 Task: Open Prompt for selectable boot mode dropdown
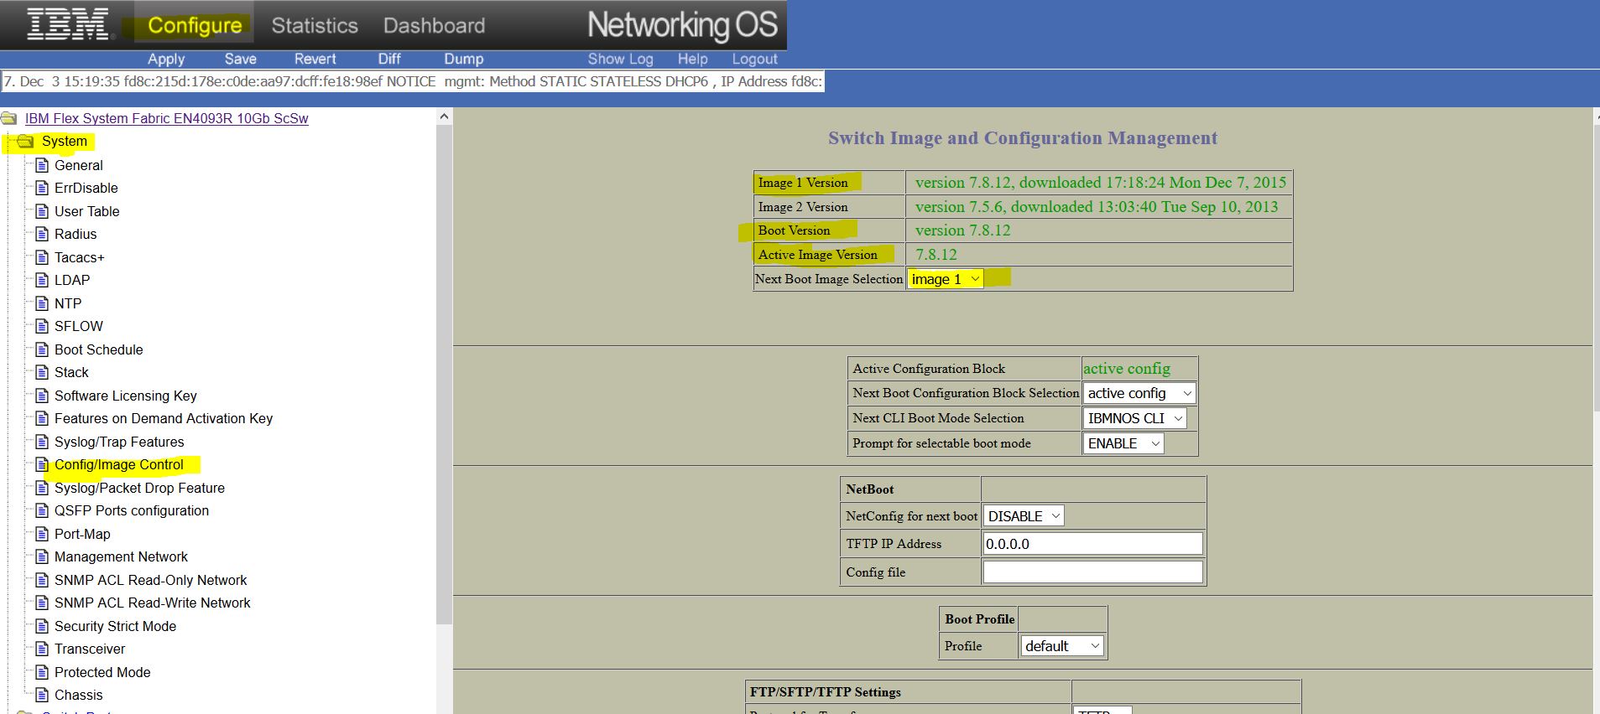click(1123, 443)
